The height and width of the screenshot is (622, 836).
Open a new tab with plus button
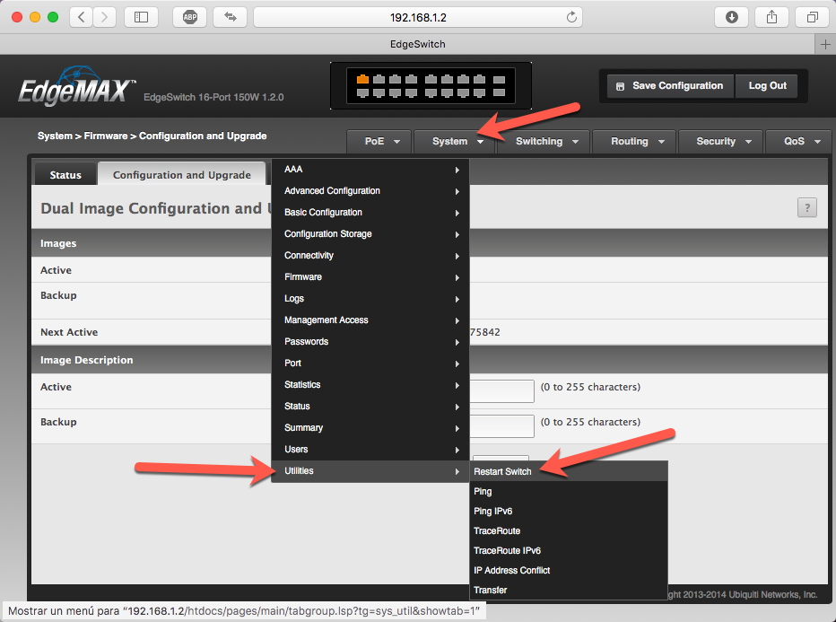(x=825, y=44)
